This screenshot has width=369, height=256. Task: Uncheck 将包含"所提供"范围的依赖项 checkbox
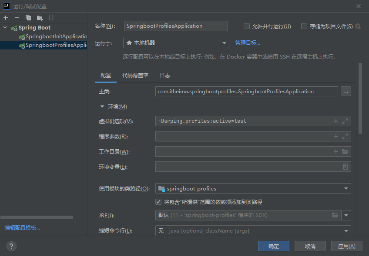(x=158, y=202)
